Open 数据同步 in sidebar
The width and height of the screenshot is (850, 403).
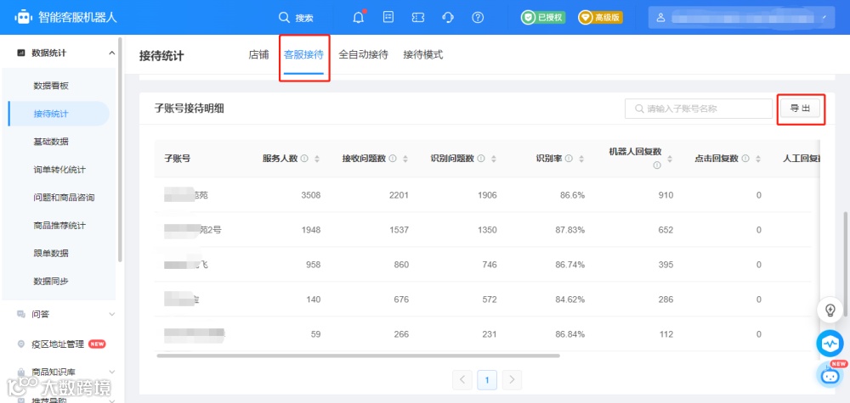51,282
